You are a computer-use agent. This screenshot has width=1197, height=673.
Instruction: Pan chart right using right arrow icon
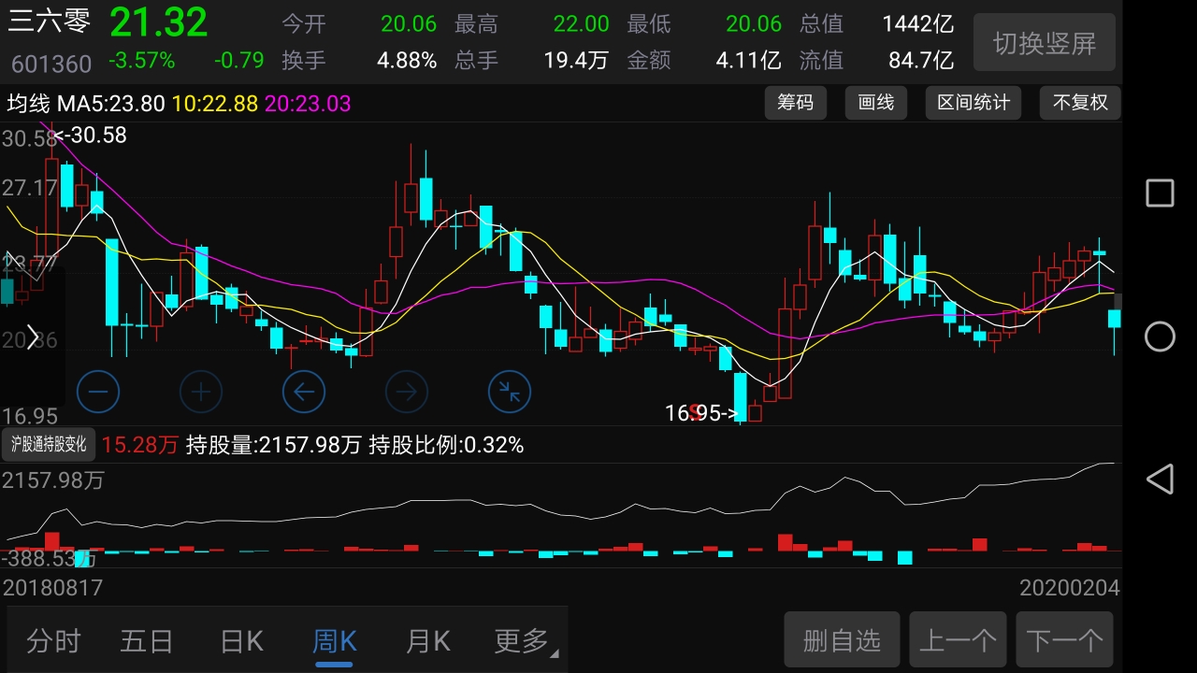point(407,392)
